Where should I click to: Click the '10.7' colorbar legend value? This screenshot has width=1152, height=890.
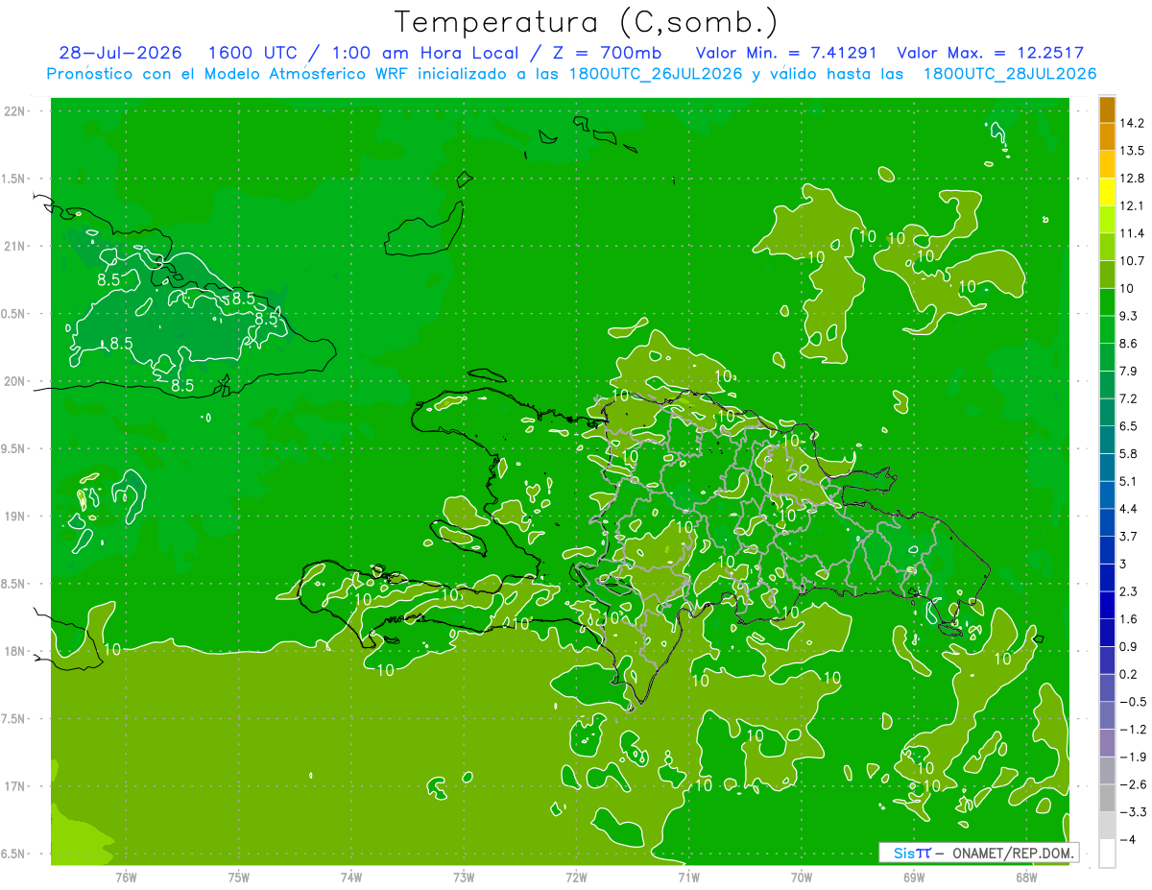[1132, 261]
